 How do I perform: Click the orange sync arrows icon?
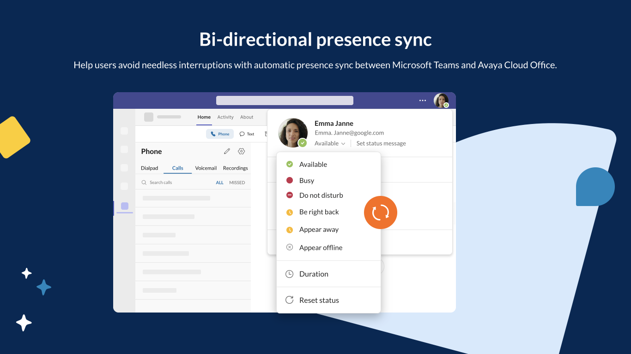click(x=381, y=212)
